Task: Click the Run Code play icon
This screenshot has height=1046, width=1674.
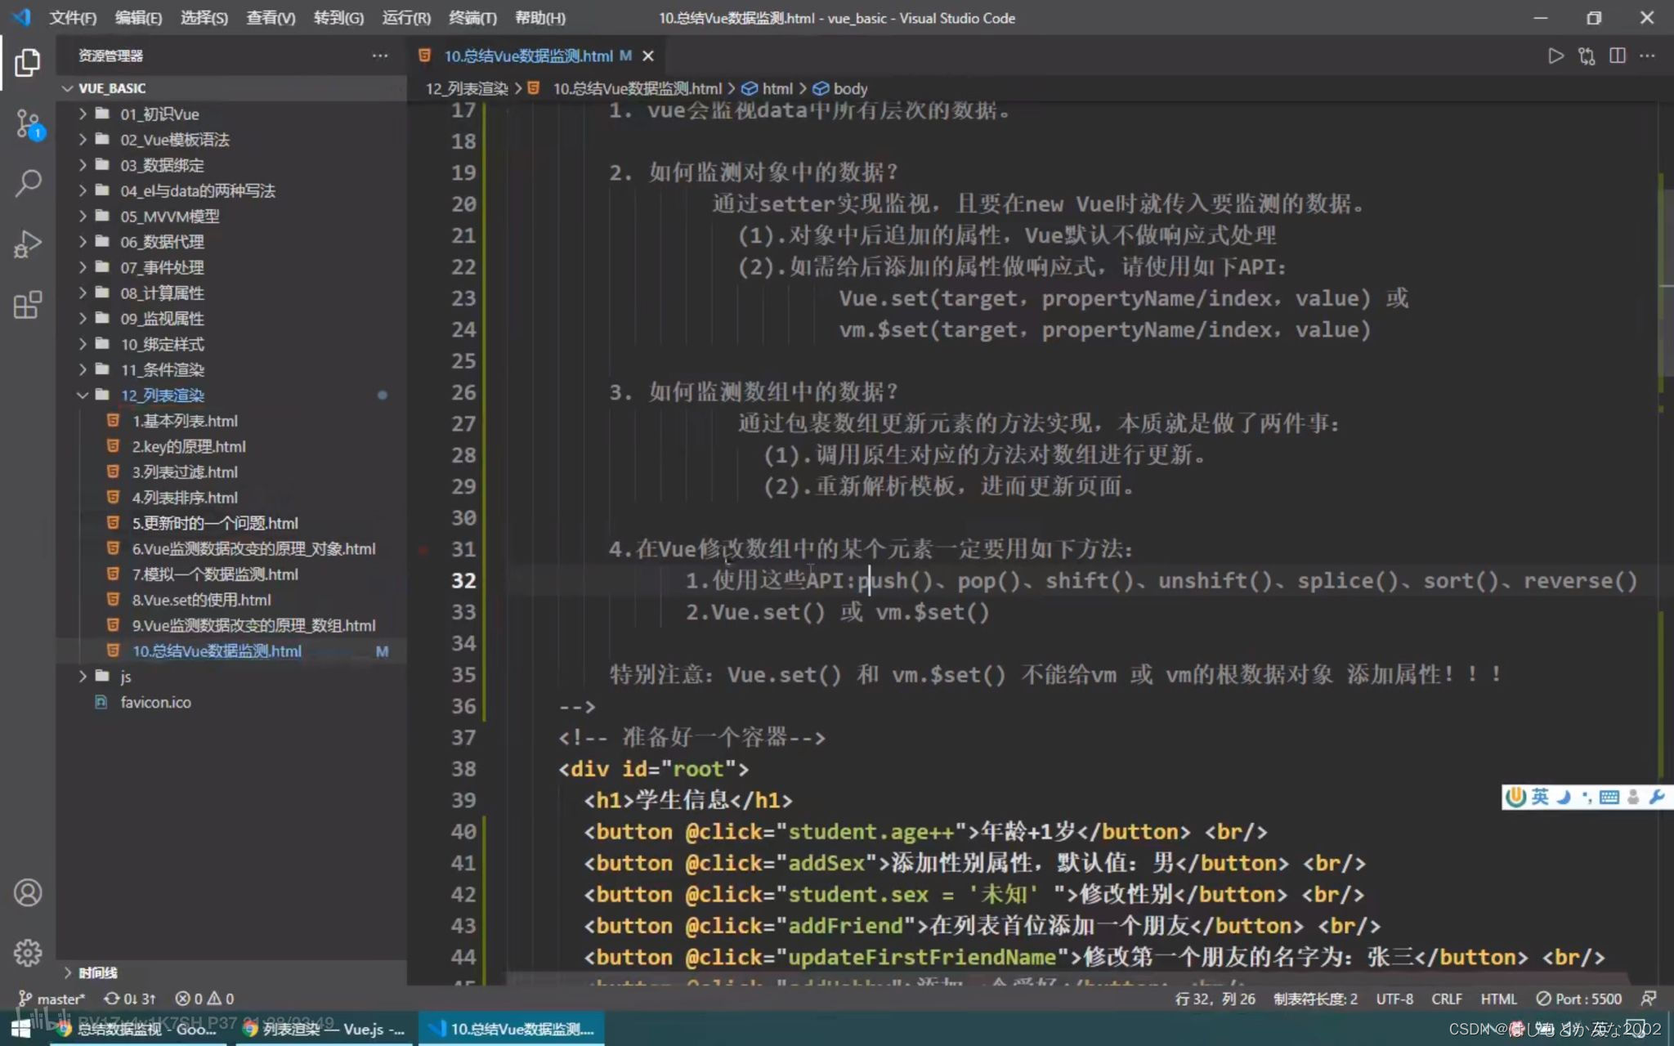Action: (1555, 56)
